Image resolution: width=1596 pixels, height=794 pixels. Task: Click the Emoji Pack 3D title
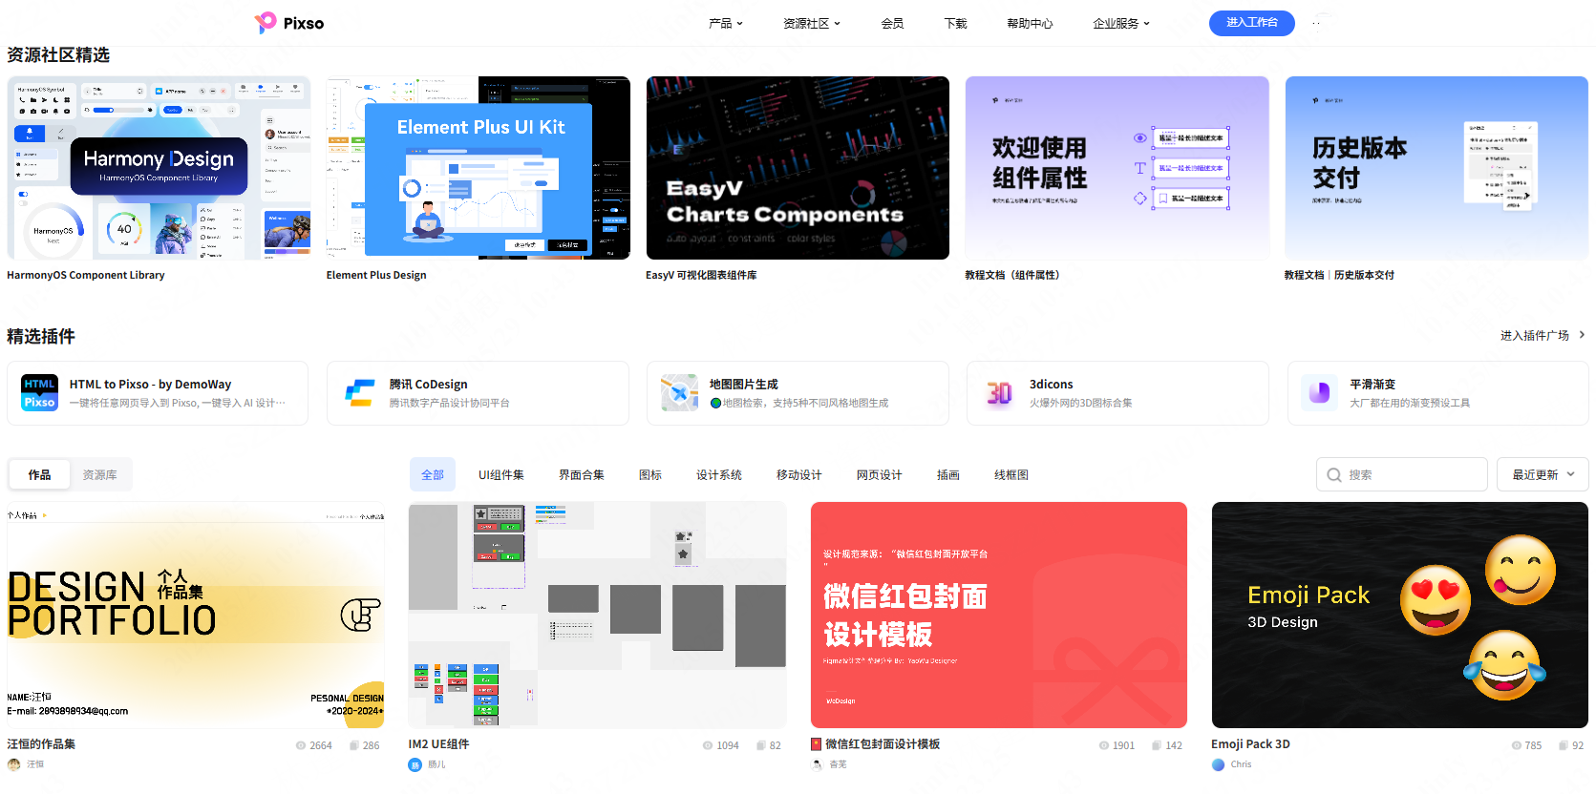(x=1250, y=744)
